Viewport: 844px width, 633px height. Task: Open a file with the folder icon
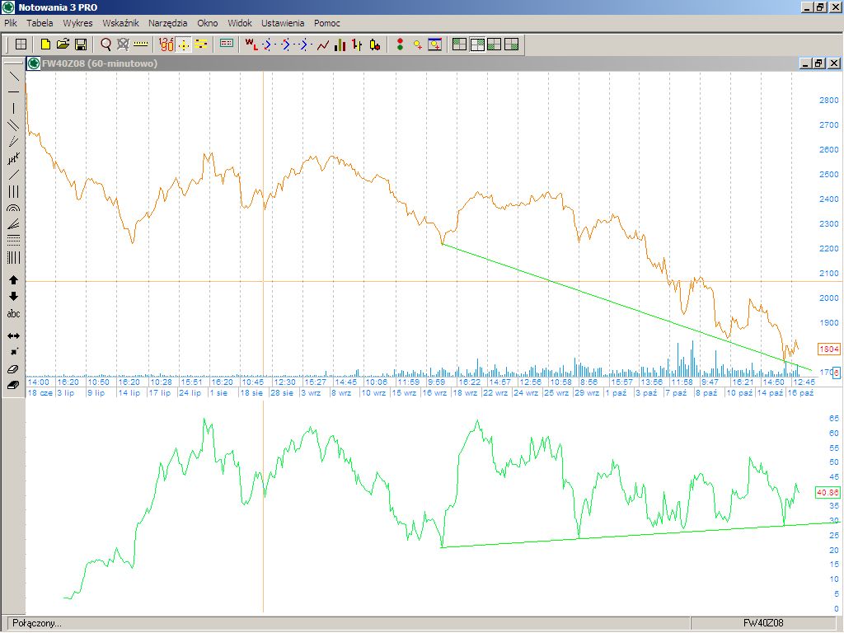point(63,45)
